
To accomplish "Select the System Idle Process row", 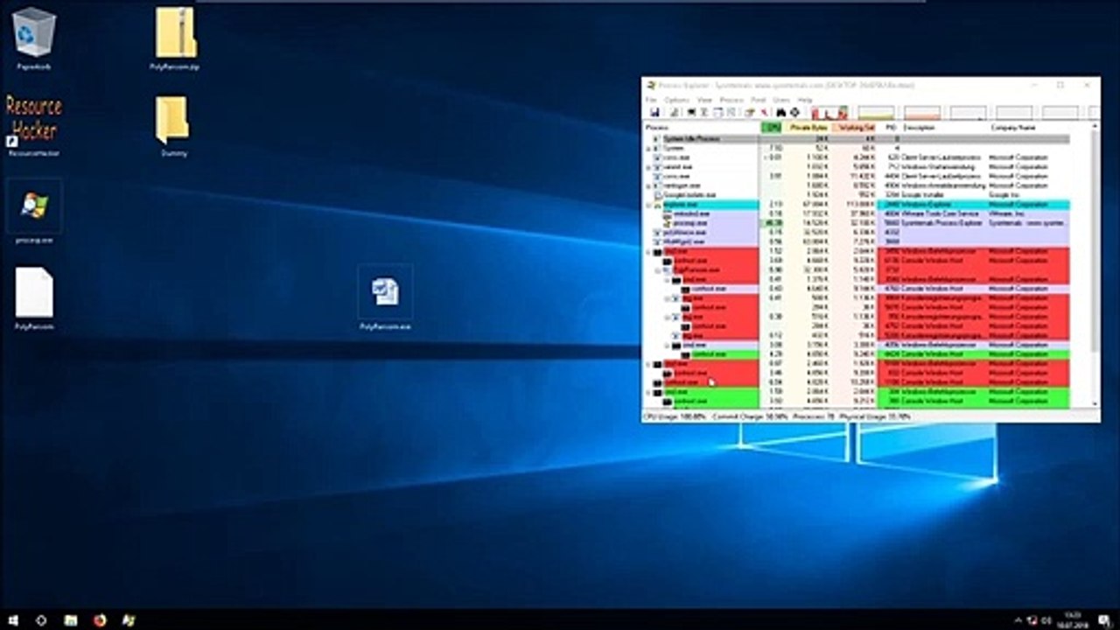I will click(866, 138).
